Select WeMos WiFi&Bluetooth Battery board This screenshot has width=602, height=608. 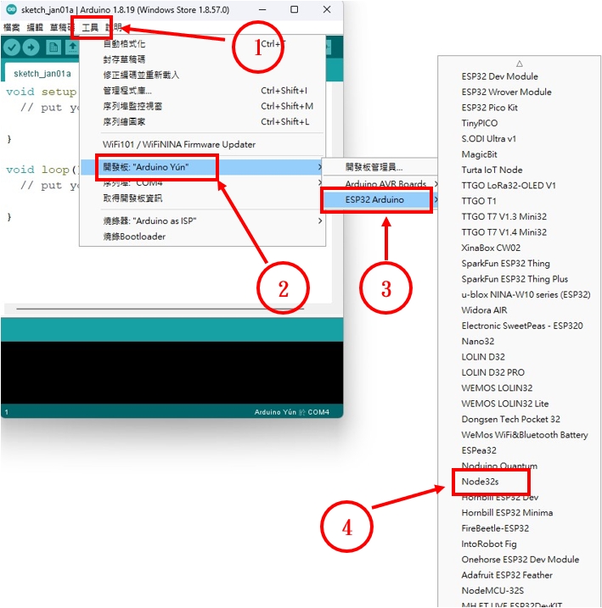pos(520,435)
